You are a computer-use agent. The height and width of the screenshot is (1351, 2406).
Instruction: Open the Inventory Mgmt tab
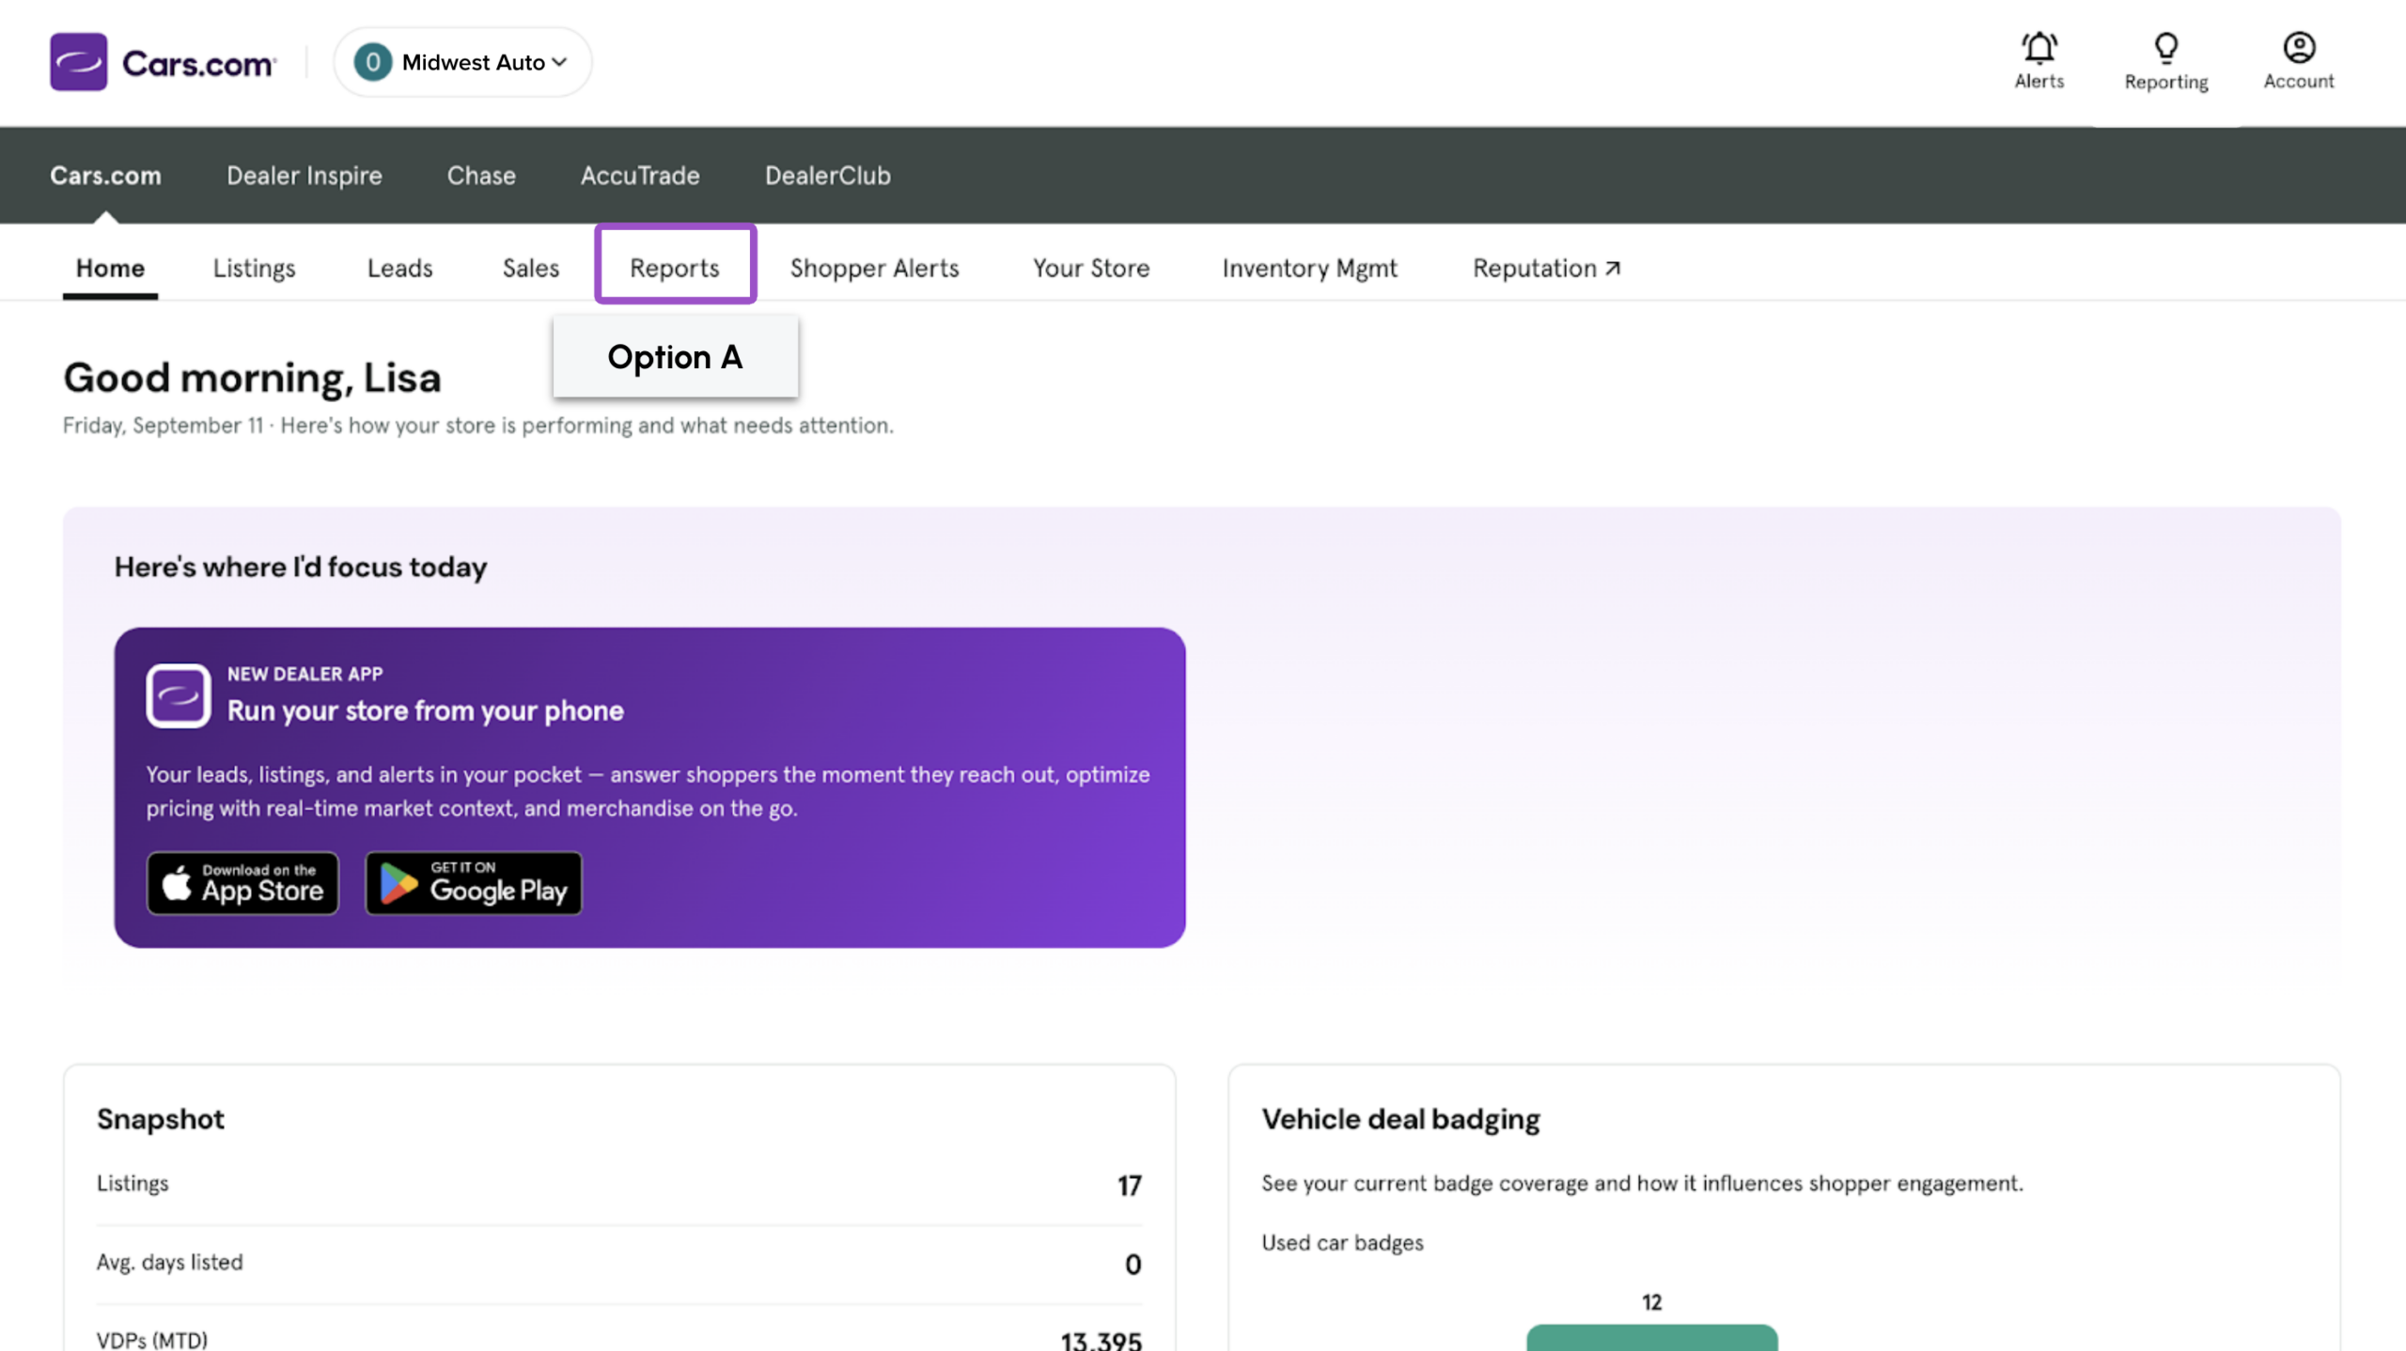coord(1310,268)
